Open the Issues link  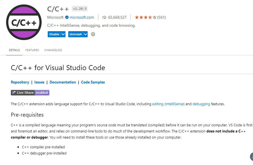[x=39, y=82]
